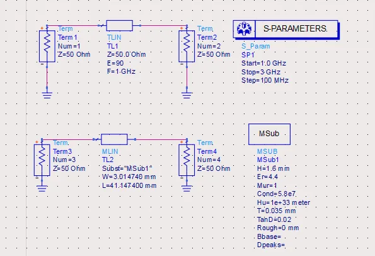Click the Term2 Num=2 parameter

click(209, 46)
